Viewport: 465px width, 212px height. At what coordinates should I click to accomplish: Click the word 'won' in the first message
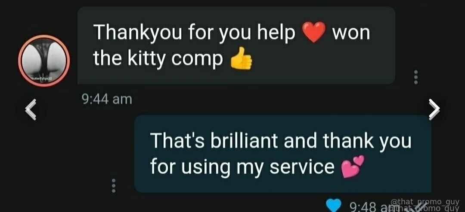pyautogui.click(x=351, y=33)
